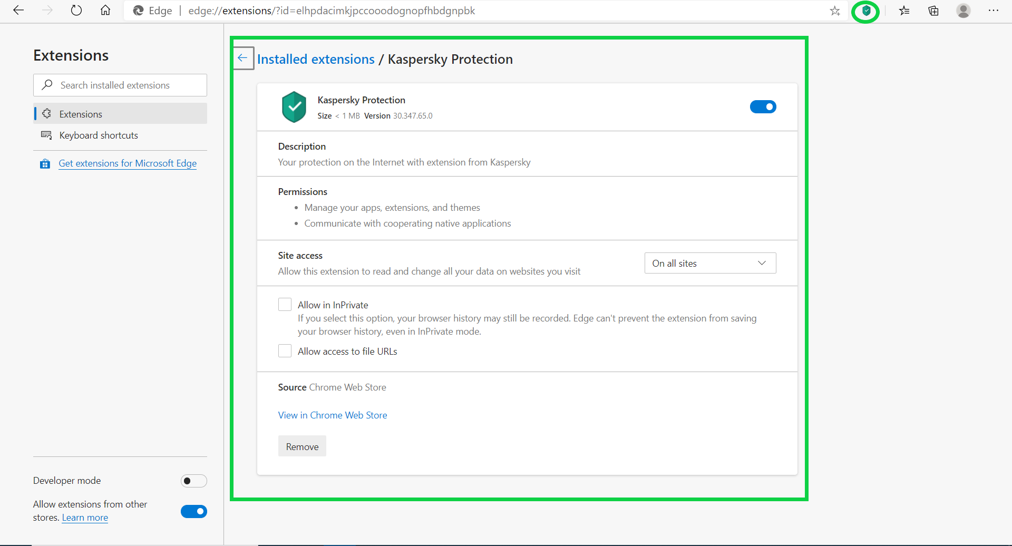Open View in Chrome Web Store link
Image resolution: width=1012 pixels, height=546 pixels.
point(333,415)
